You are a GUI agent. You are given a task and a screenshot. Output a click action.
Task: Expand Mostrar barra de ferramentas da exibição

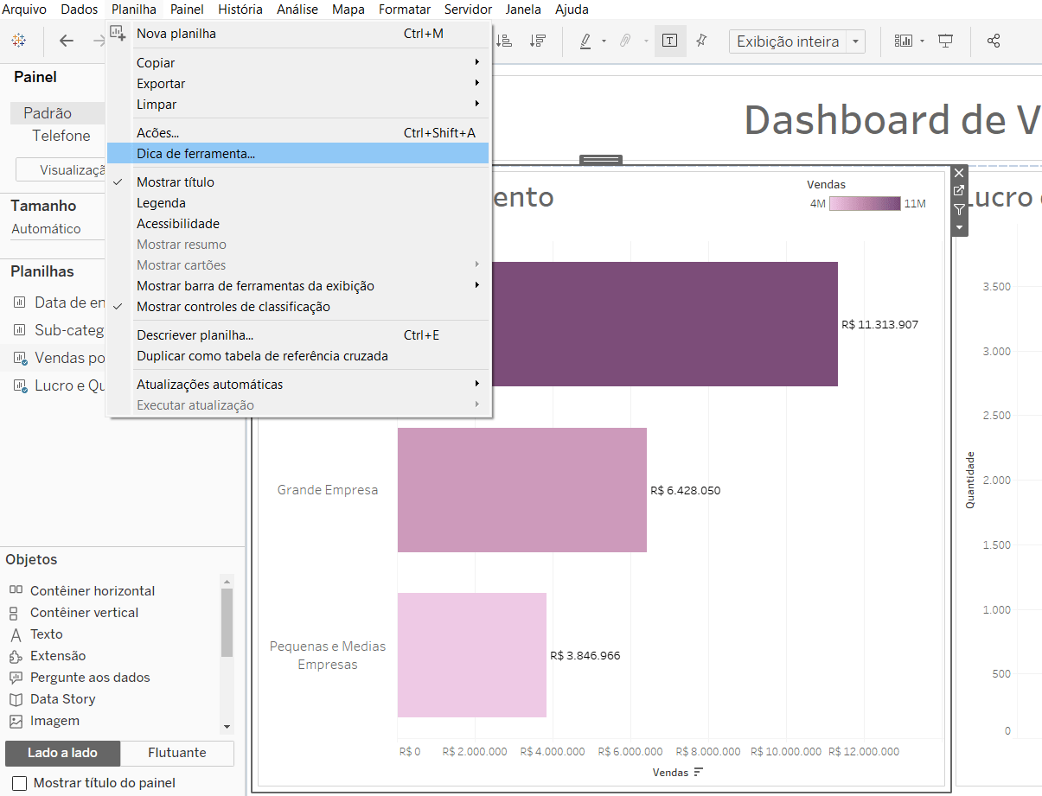coord(299,286)
